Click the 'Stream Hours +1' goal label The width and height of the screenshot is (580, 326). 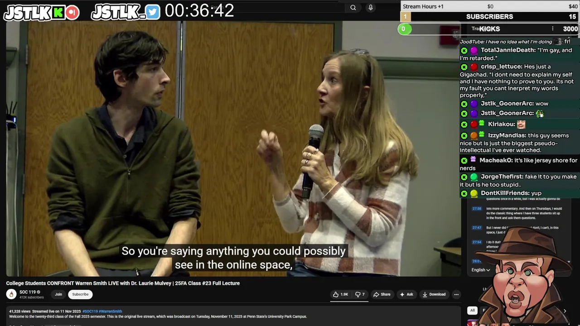point(423,6)
